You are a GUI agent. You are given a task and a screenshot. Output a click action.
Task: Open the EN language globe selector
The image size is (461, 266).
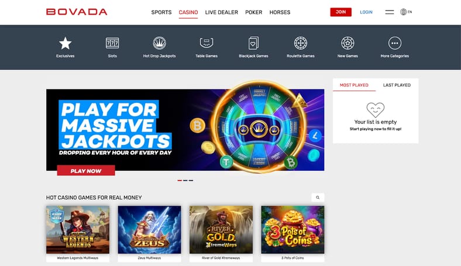tap(406, 12)
